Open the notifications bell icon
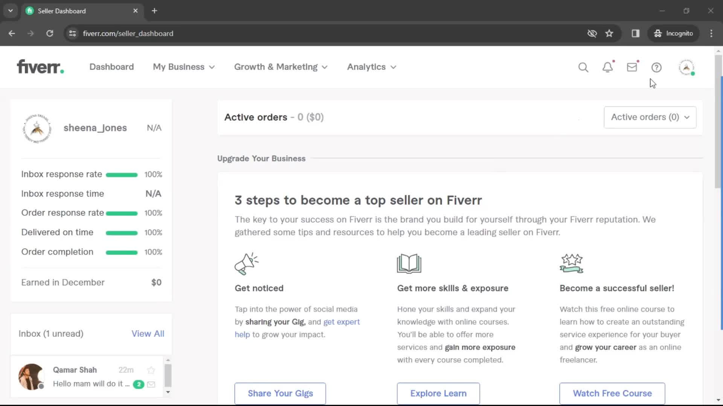This screenshot has width=723, height=406. (x=608, y=67)
